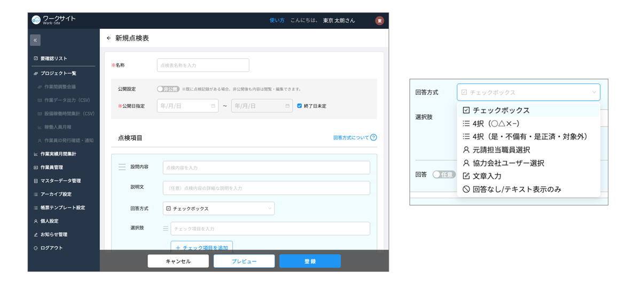Select 要確認リスト in the sidebar menu
Viewport: 641px width, 282px height.
point(50,58)
